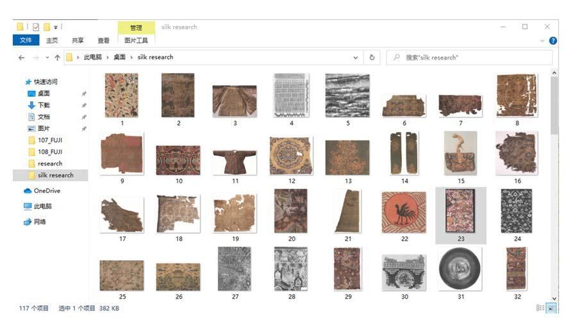Open the research folder in sidebar
Viewport: 586px width, 332px height.
click(x=50, y=163)
